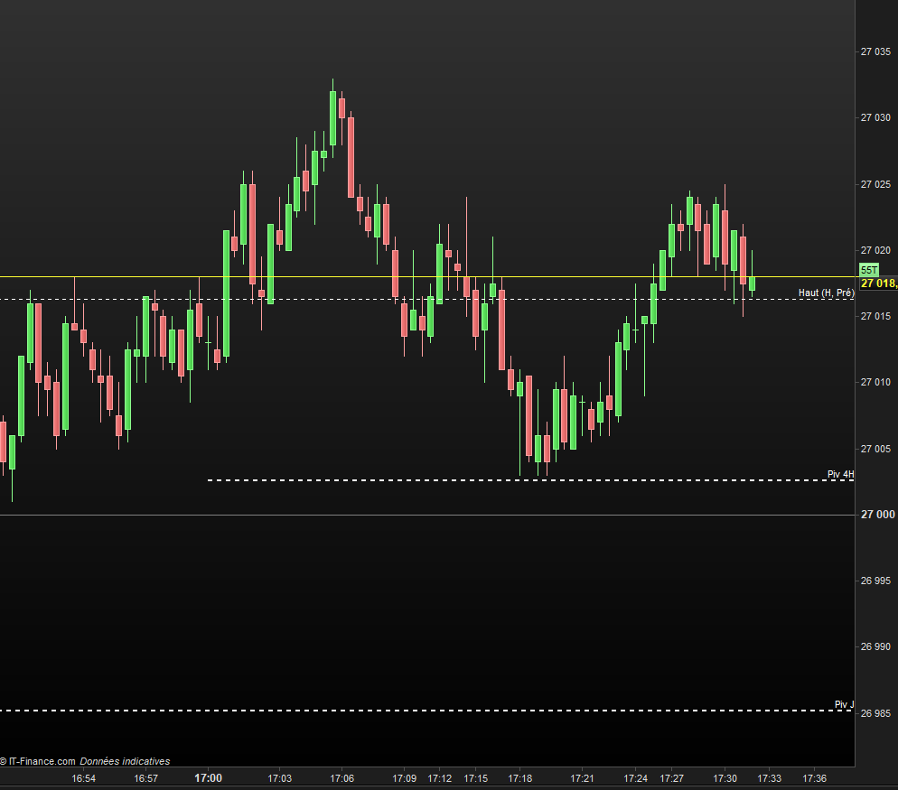Click the 27 030 price axis label
The height and width of the screenshot is (790, 898).
(875, 117)
